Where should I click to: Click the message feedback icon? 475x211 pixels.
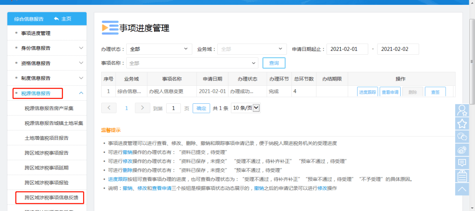pos(462,163)
